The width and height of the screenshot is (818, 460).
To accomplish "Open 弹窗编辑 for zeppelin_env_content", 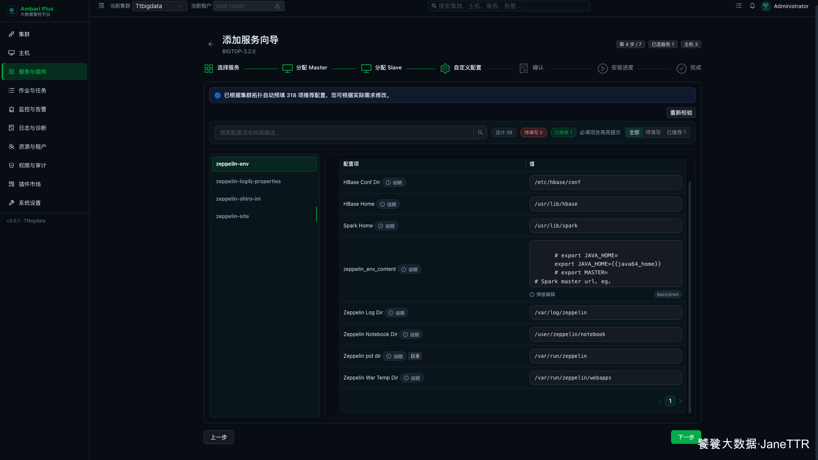I will [x=542, y=295].
